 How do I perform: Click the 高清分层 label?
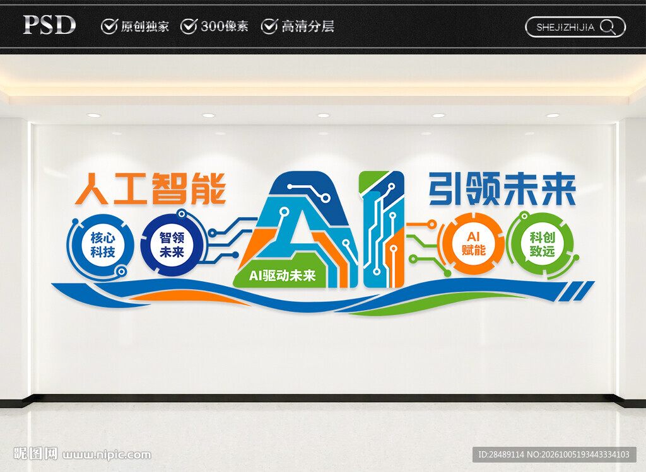pos(308,26)
